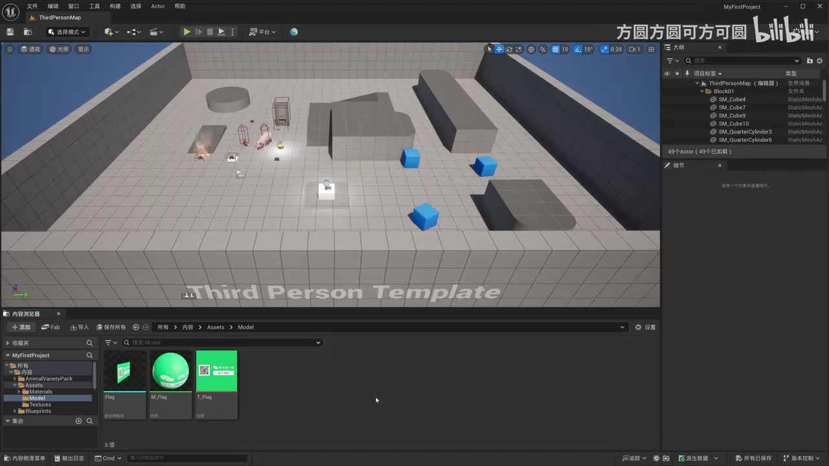
Task: Select SM_Cube4 in the outliner
Action: click(732, 100)
